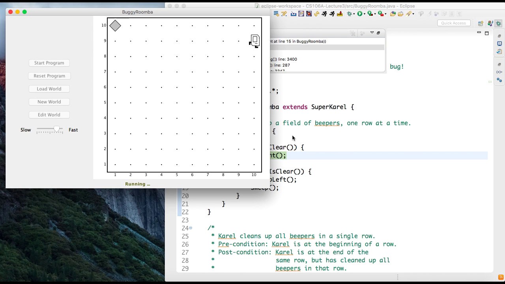Open the Console view from the right trim
This screenshot has height=284, width=505.
click(x=499, y=43)
